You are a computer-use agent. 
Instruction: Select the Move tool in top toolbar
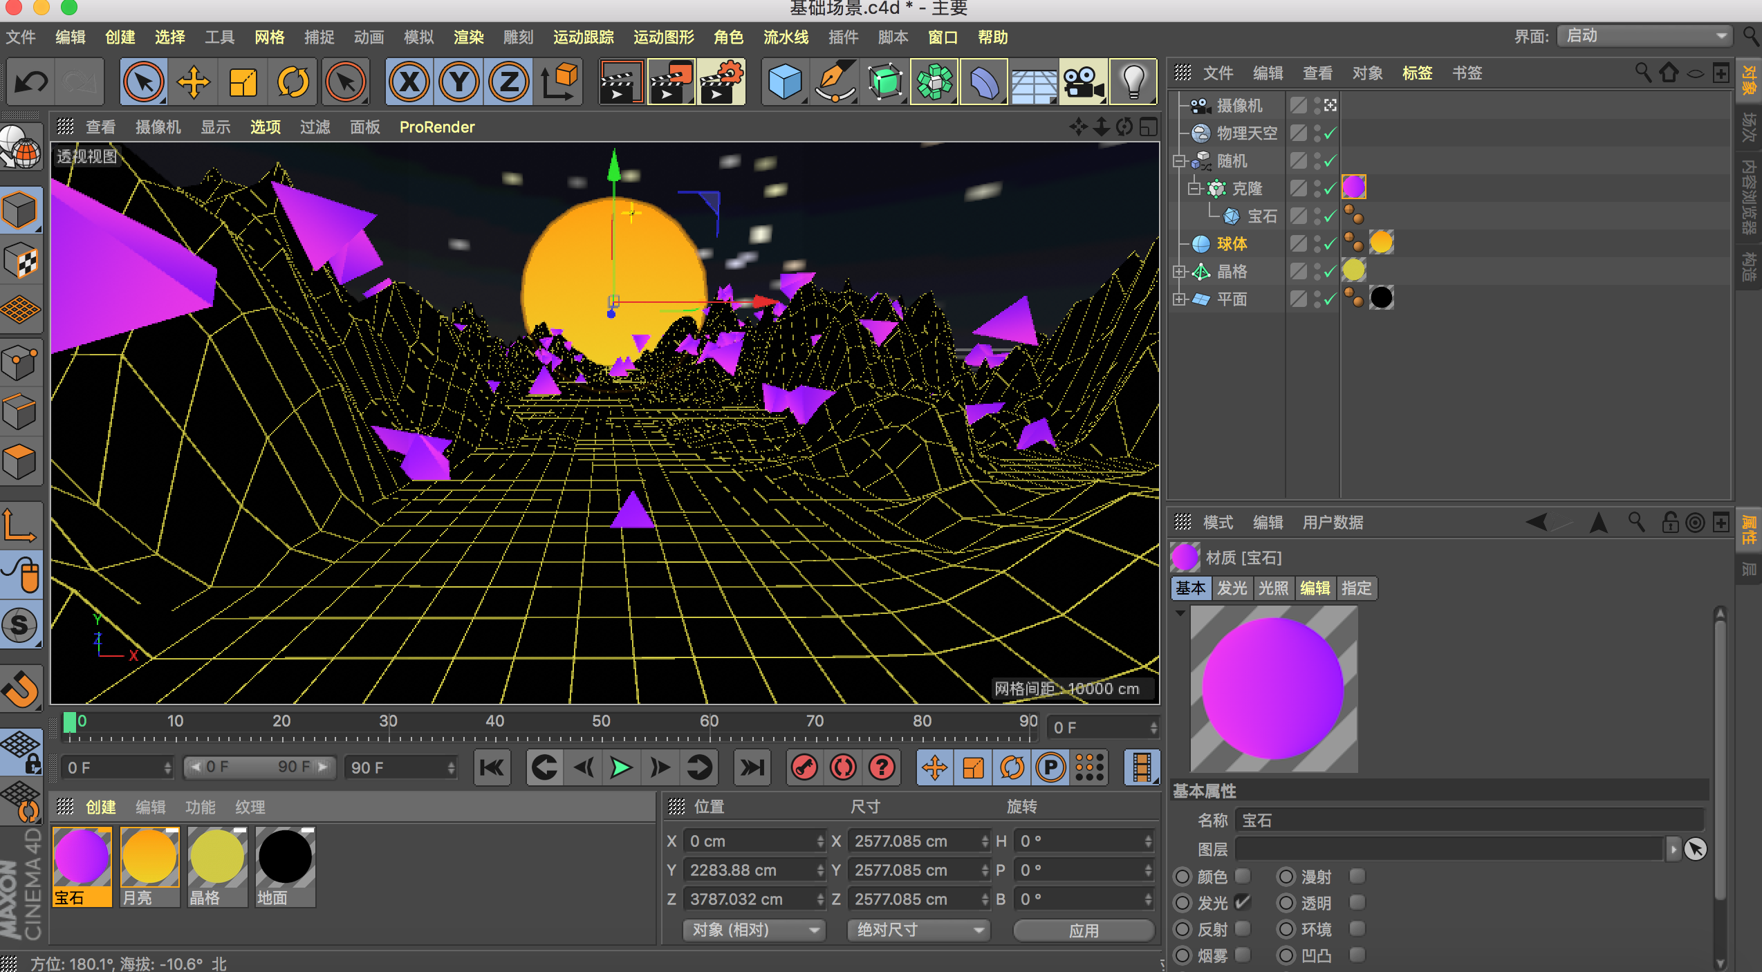click(x=194, y=83)
